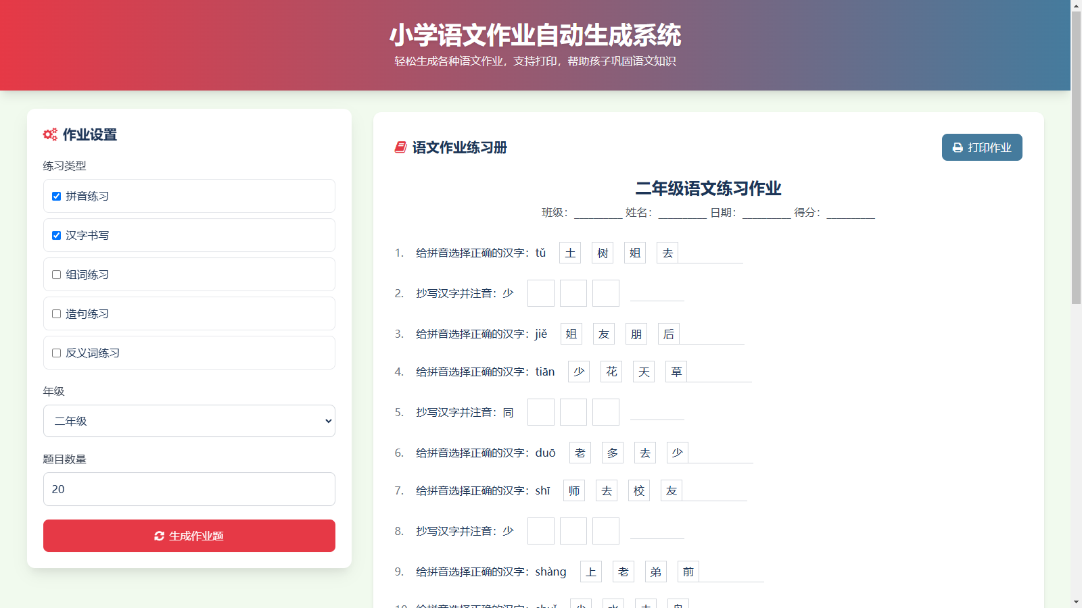Choose character 师 in question 7
1082x608 pixels.
point(574,490)
